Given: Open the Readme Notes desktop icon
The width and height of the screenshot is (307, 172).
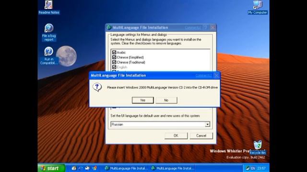Looking at the screenshot, I should coord(49,8).
